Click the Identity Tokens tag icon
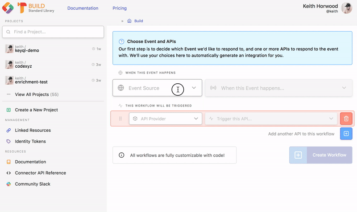 coord(8,141)
